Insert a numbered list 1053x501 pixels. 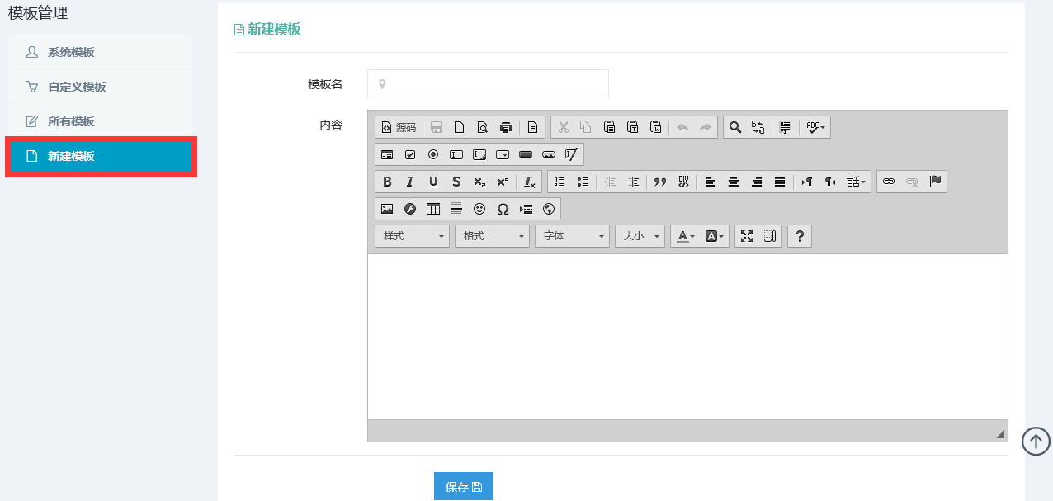pyautogui.click(x=560, y=182)
